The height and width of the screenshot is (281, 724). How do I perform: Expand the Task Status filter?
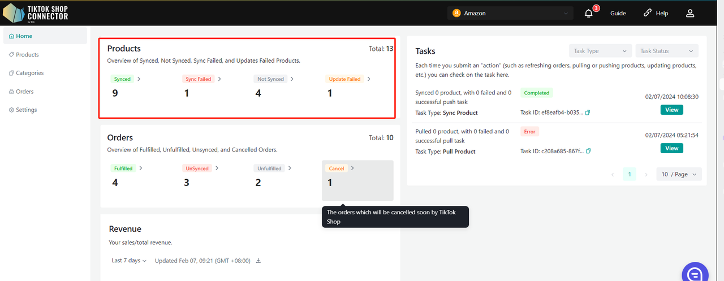pos(667,51)
